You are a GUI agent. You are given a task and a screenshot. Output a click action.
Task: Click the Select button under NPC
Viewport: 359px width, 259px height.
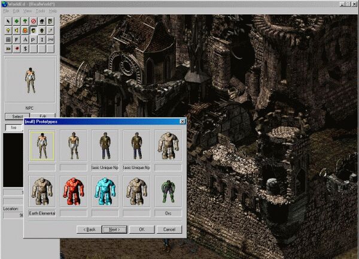(x=17, y=116)
